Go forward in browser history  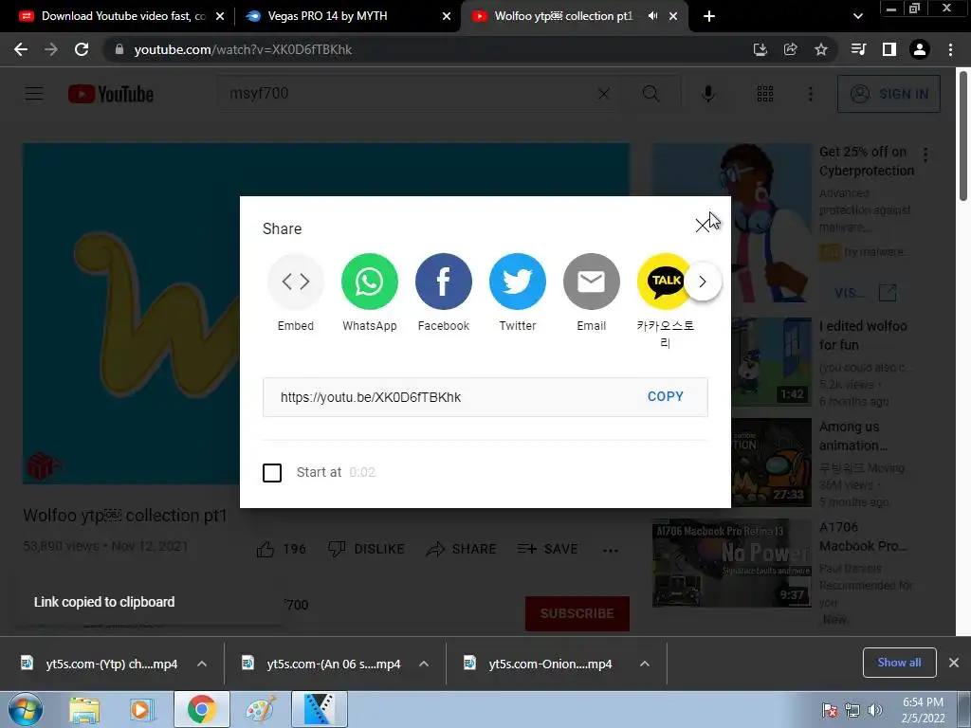[x=51, y=49]
